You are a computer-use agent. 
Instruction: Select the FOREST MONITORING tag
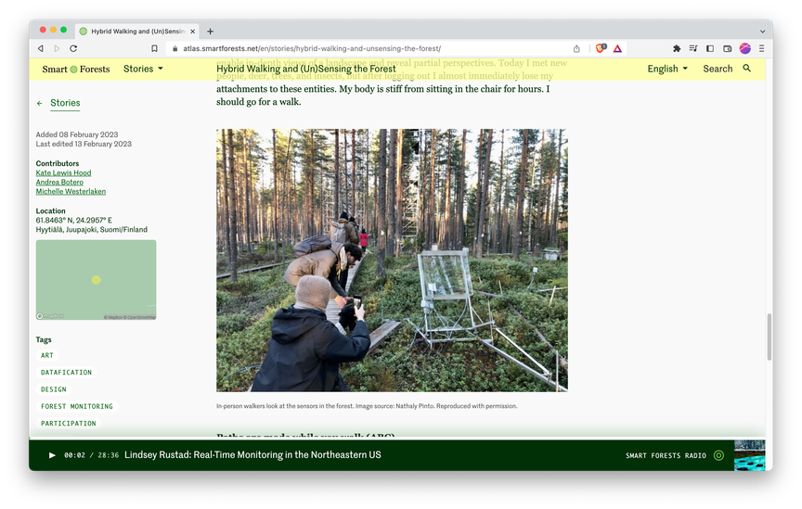click(x=77, y=406)
